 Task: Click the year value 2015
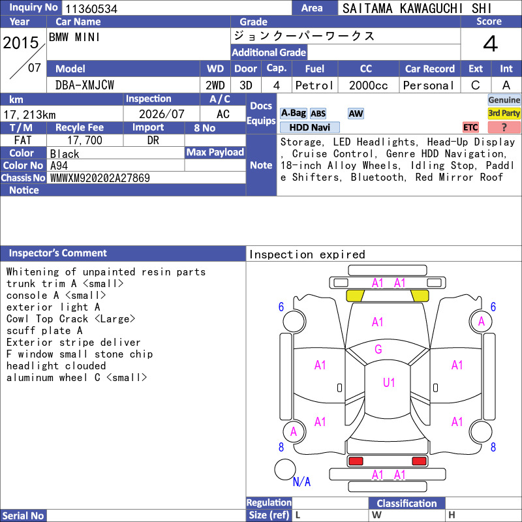coord(21,43)
